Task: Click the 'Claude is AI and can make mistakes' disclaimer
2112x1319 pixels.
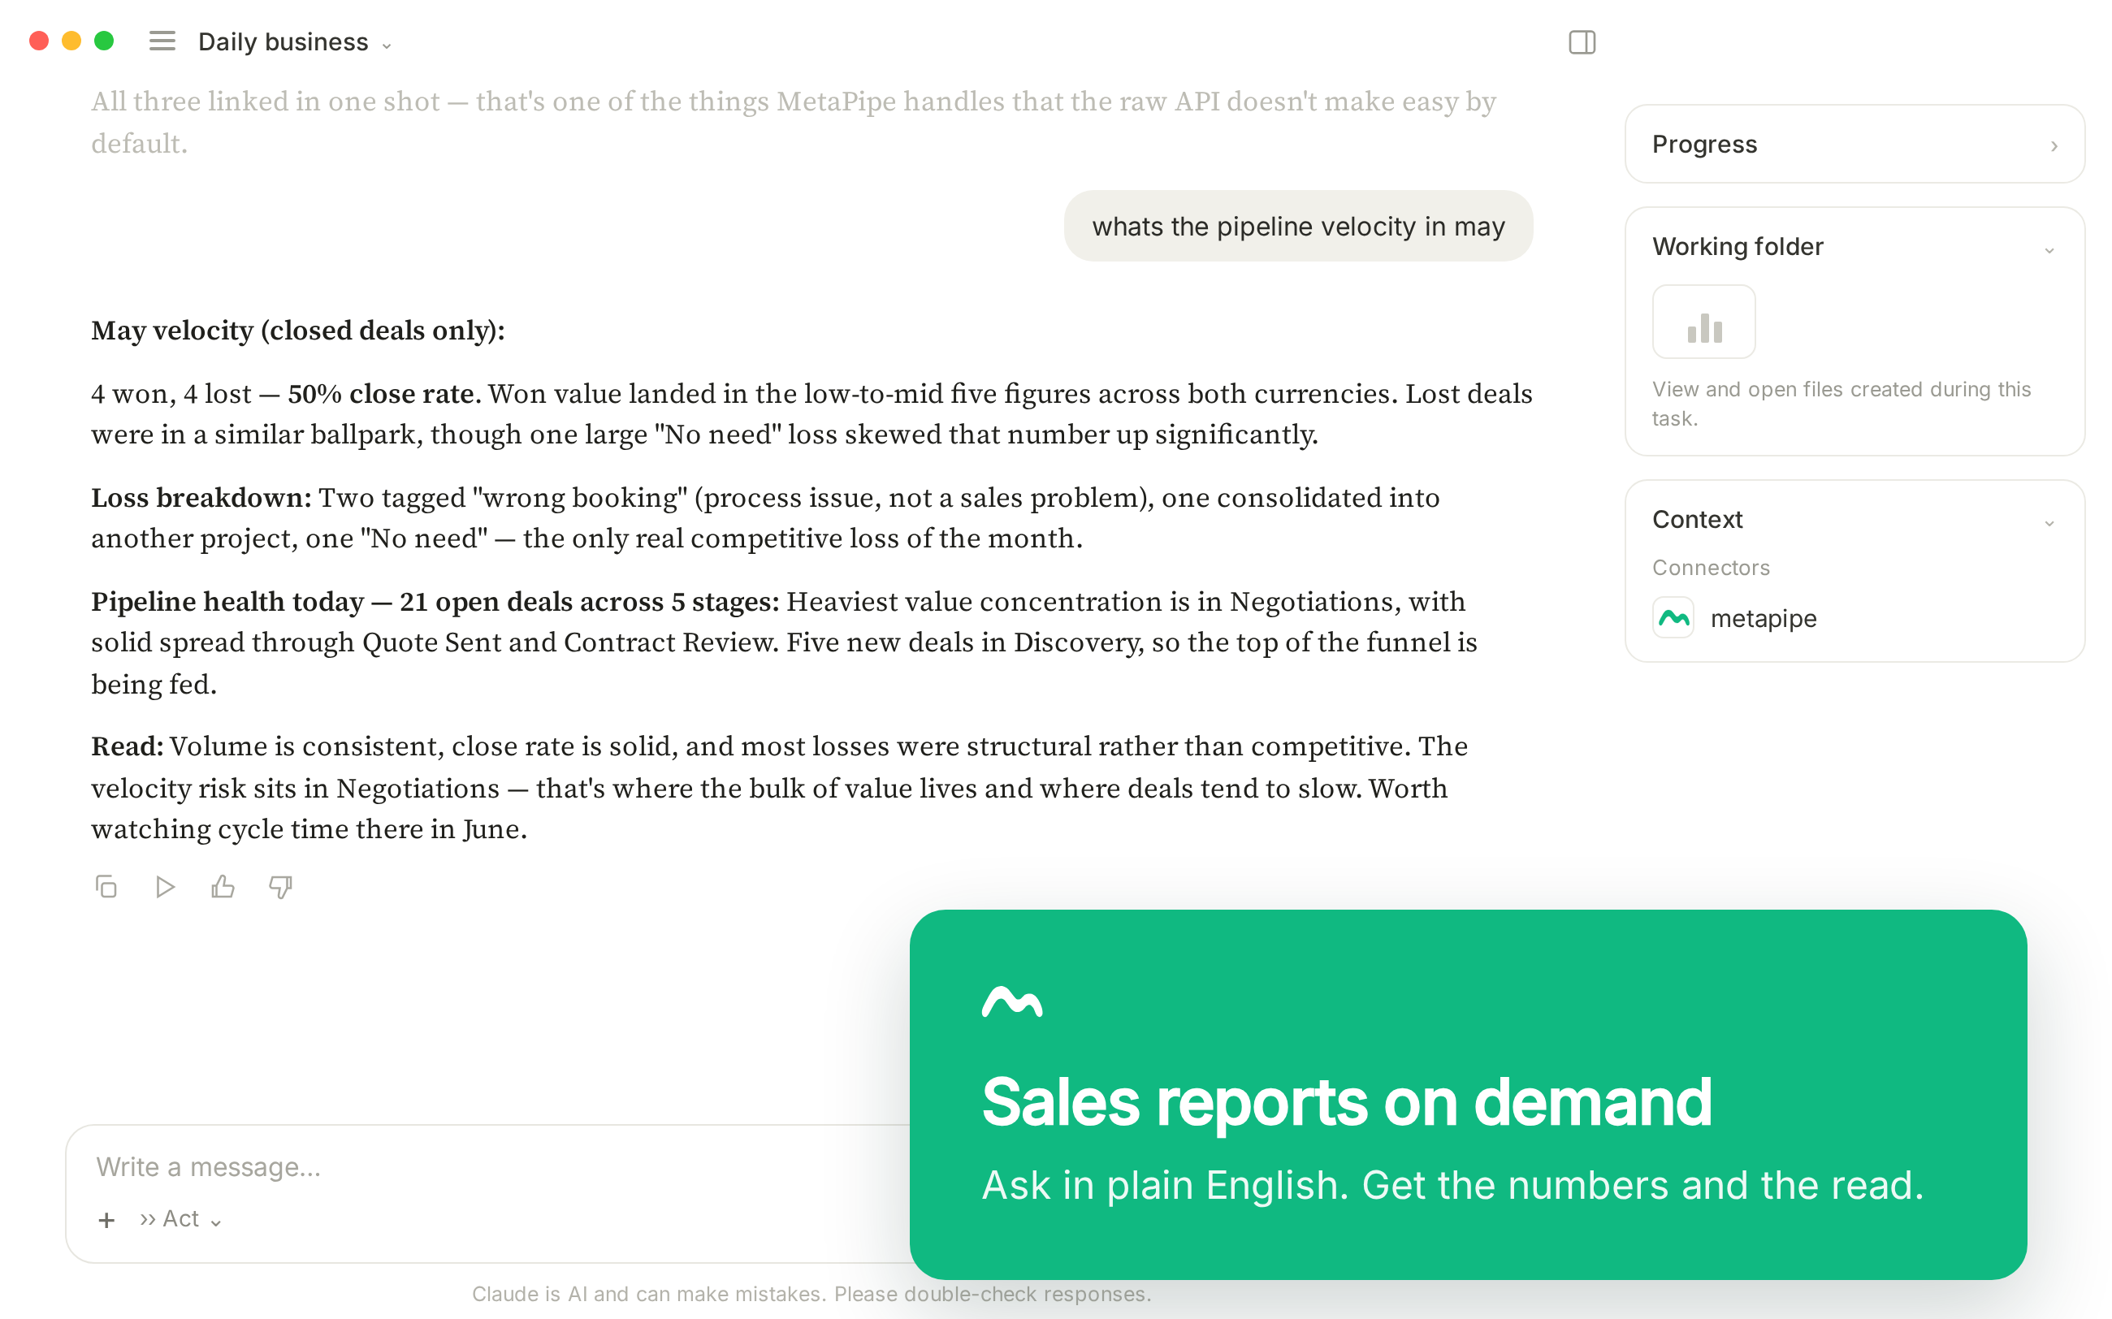Action: click(x=811, y=1294)
